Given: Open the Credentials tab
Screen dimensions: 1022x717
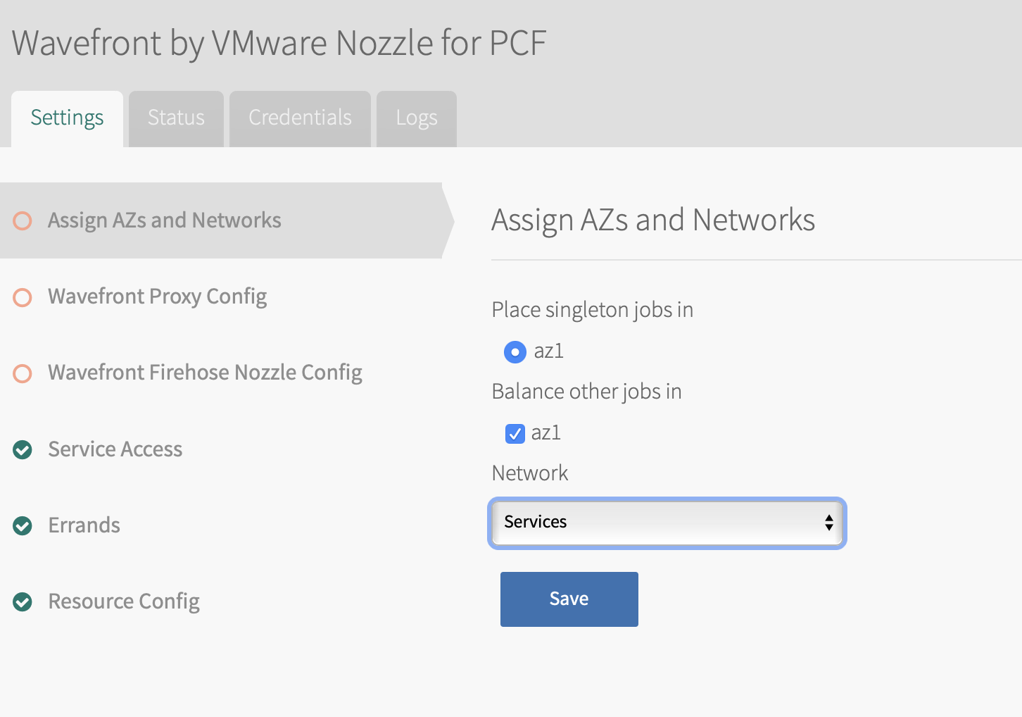Looking at the screenshot, I should (x=300, y=119).
